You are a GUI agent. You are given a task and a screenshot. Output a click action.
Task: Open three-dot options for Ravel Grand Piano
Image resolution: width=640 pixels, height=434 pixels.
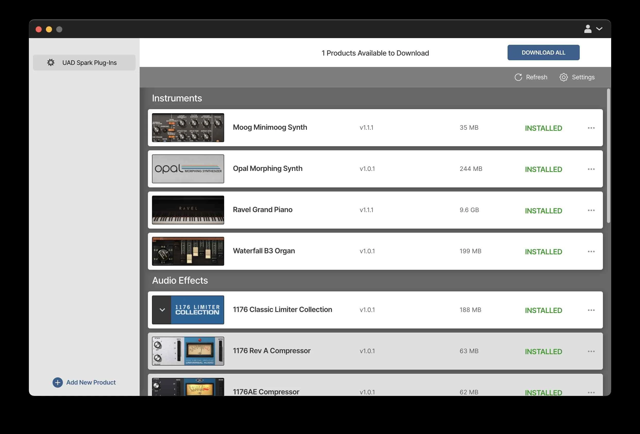pyautogui.click(x=591, y=210)
